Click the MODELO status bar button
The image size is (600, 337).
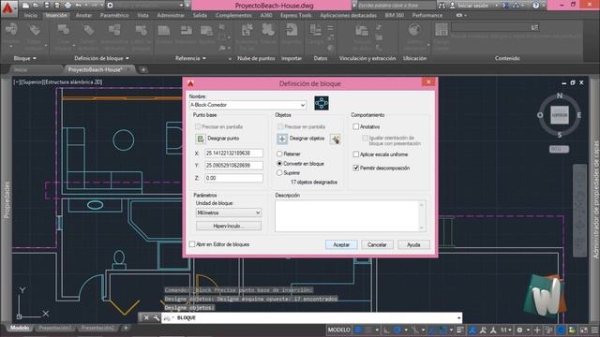[339, 330]
